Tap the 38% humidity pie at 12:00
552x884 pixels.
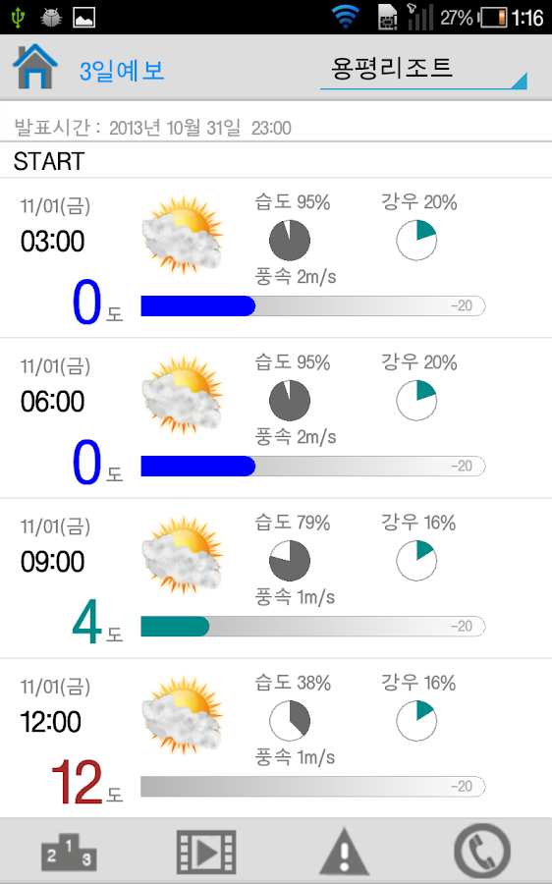coord(289,721)
